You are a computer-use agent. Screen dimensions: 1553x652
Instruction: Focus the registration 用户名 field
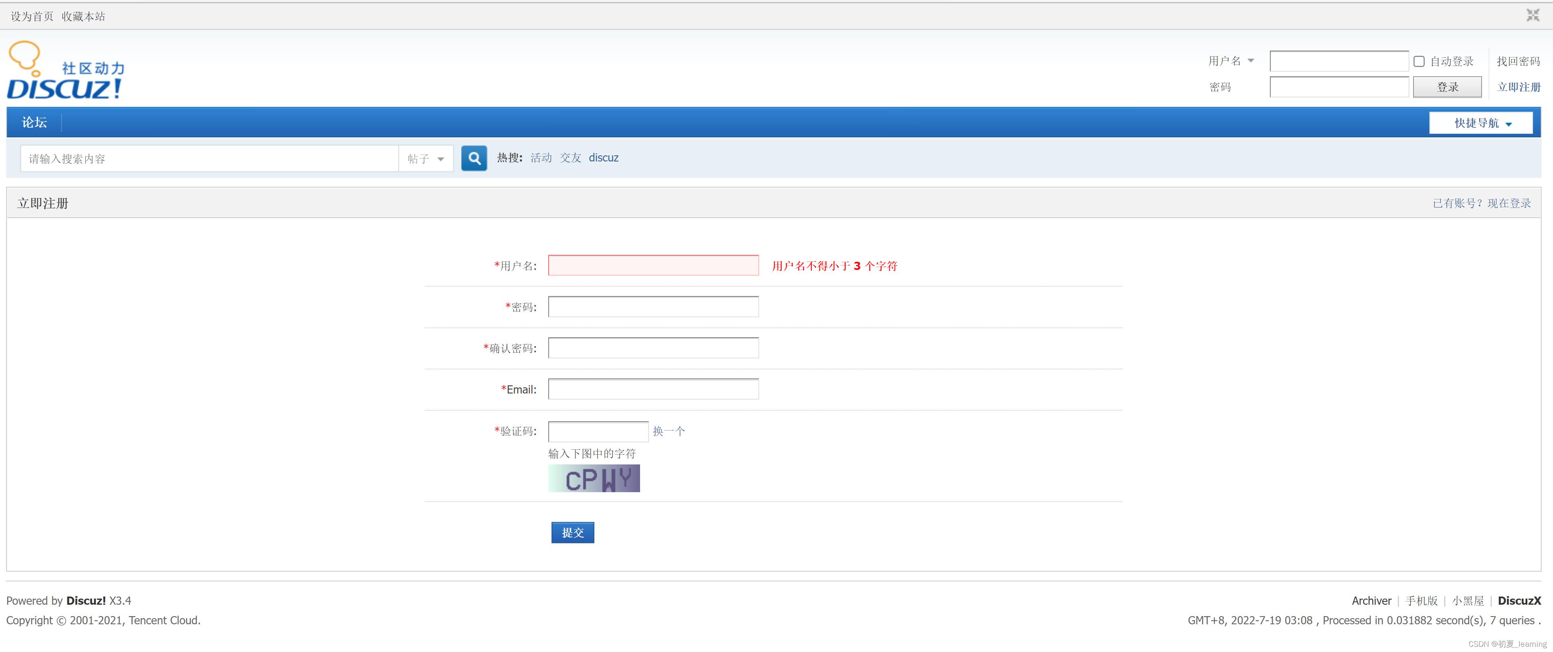click(x=654, y=266)
